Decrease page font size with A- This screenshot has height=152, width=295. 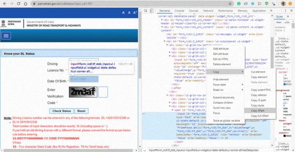(x=123, y=13)
